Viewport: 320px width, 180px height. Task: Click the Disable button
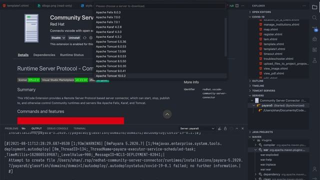coord(56,38)
